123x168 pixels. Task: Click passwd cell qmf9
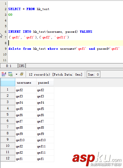tap(45, 134)
